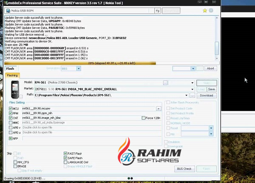
Task: Uncheck the MCU checkbox
Action: click(11, 108)
